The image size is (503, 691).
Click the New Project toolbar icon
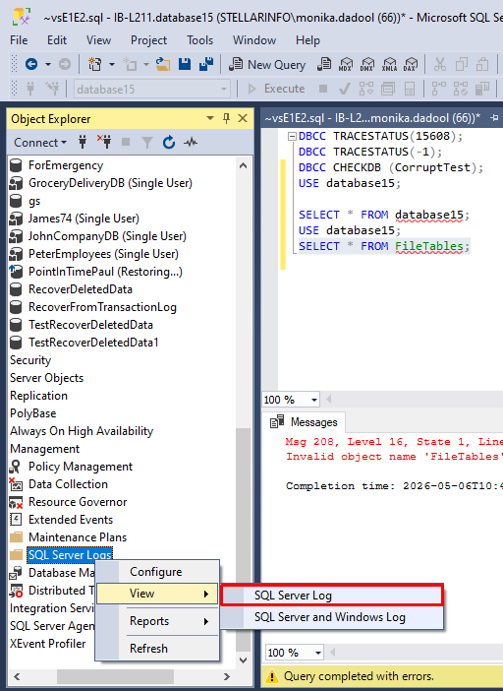point(94,64)
